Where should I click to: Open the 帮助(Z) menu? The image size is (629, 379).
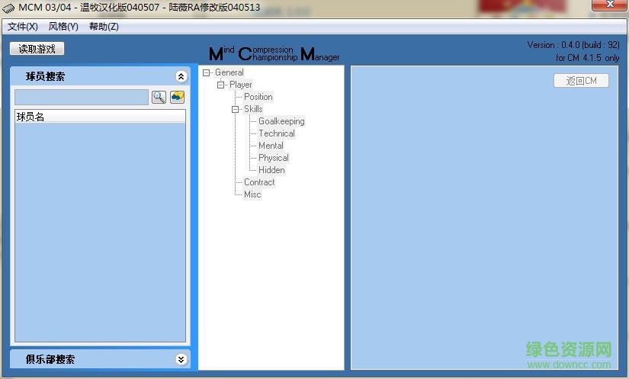pos(104,27)
